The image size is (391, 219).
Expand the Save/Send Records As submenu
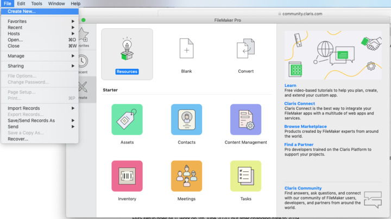click(x=40, y=120)
